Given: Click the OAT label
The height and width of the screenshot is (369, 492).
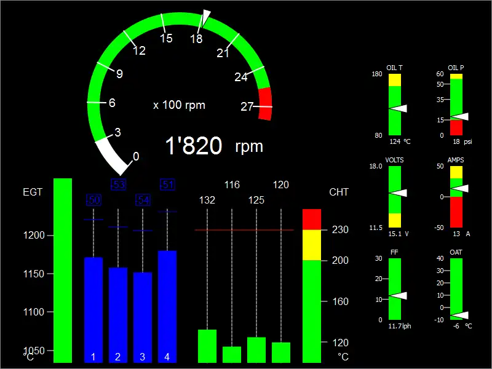Looking at the screenshot, I should 456,252.
